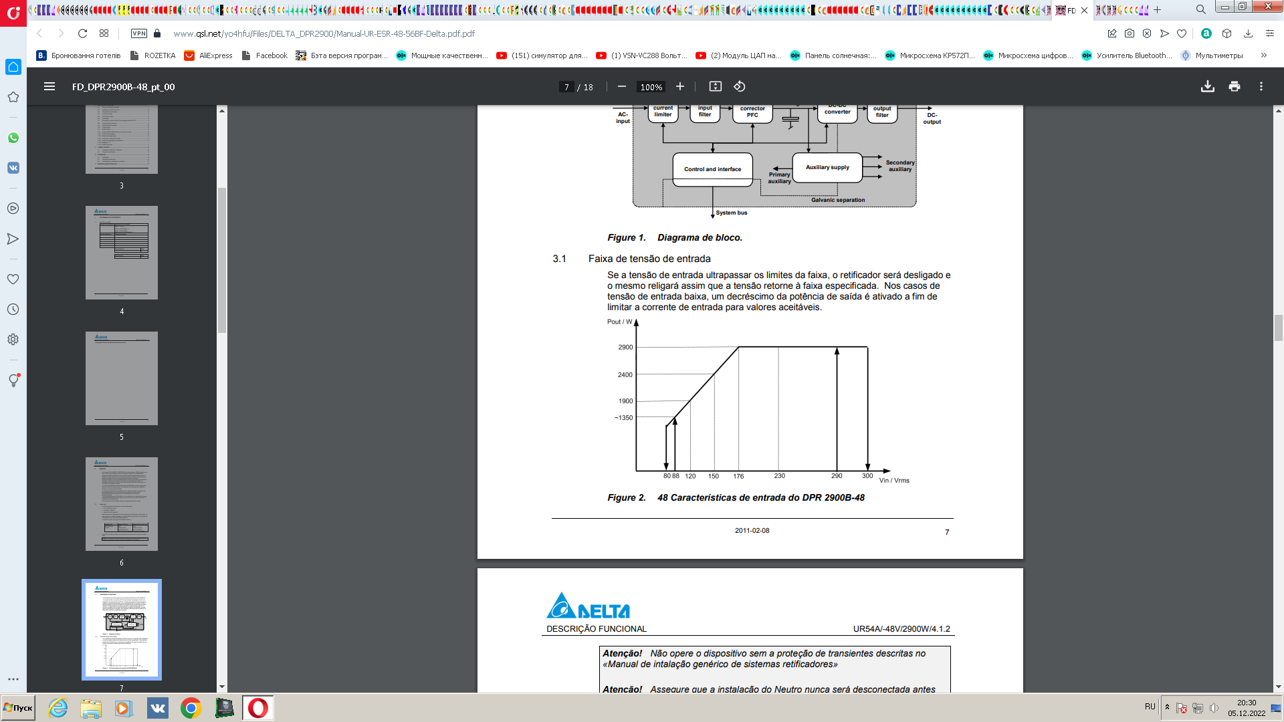
Task: Open the Бронювання готелів bookmark
Action: point(79,55)
